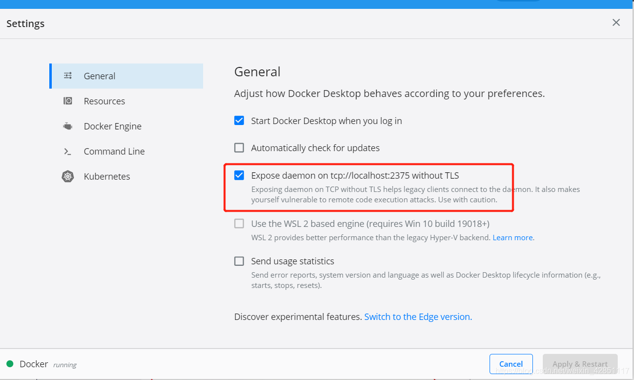Uncheck Start Docker Desktop when you log in
This screenshot has width=634, height=380.
[239, 121]
